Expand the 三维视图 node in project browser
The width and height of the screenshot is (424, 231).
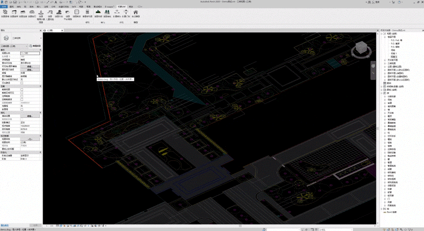click(385, 63)
